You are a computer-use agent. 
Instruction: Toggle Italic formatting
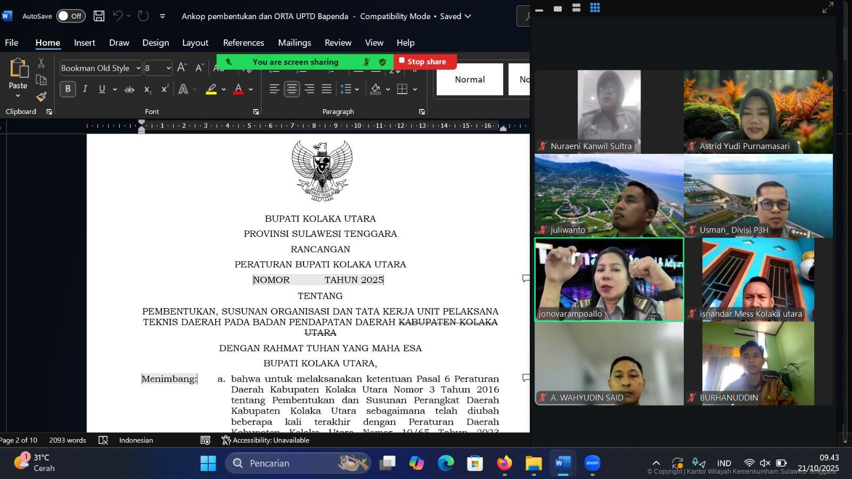[x=85, y=89]
